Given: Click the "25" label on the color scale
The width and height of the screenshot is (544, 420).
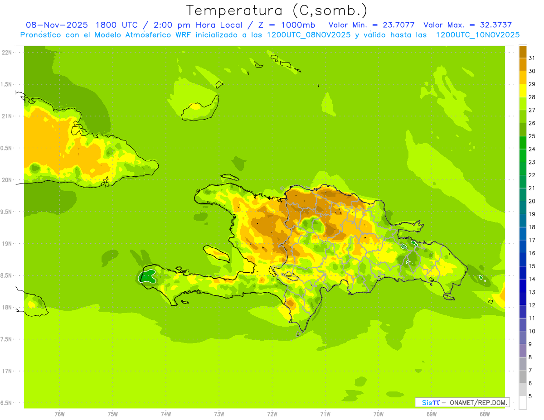Looking at the screenshot, I should pos(532,136).
